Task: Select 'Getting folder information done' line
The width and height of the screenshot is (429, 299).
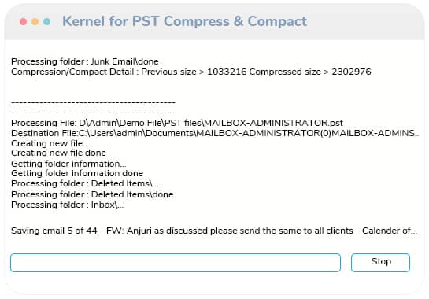Action: pyautogui.click(x=77, y=173)
